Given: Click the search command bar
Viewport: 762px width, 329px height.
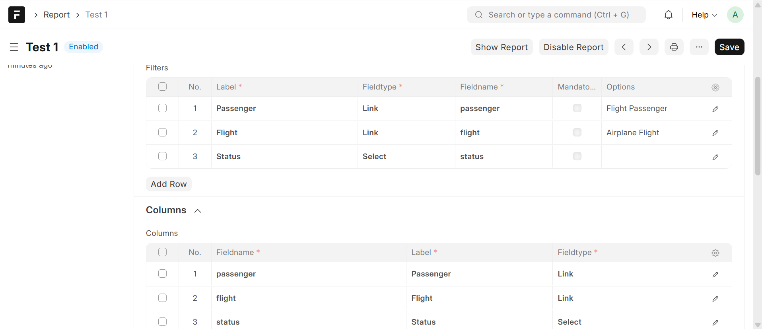Looking at the screenshot, I should tap(556, 15).
